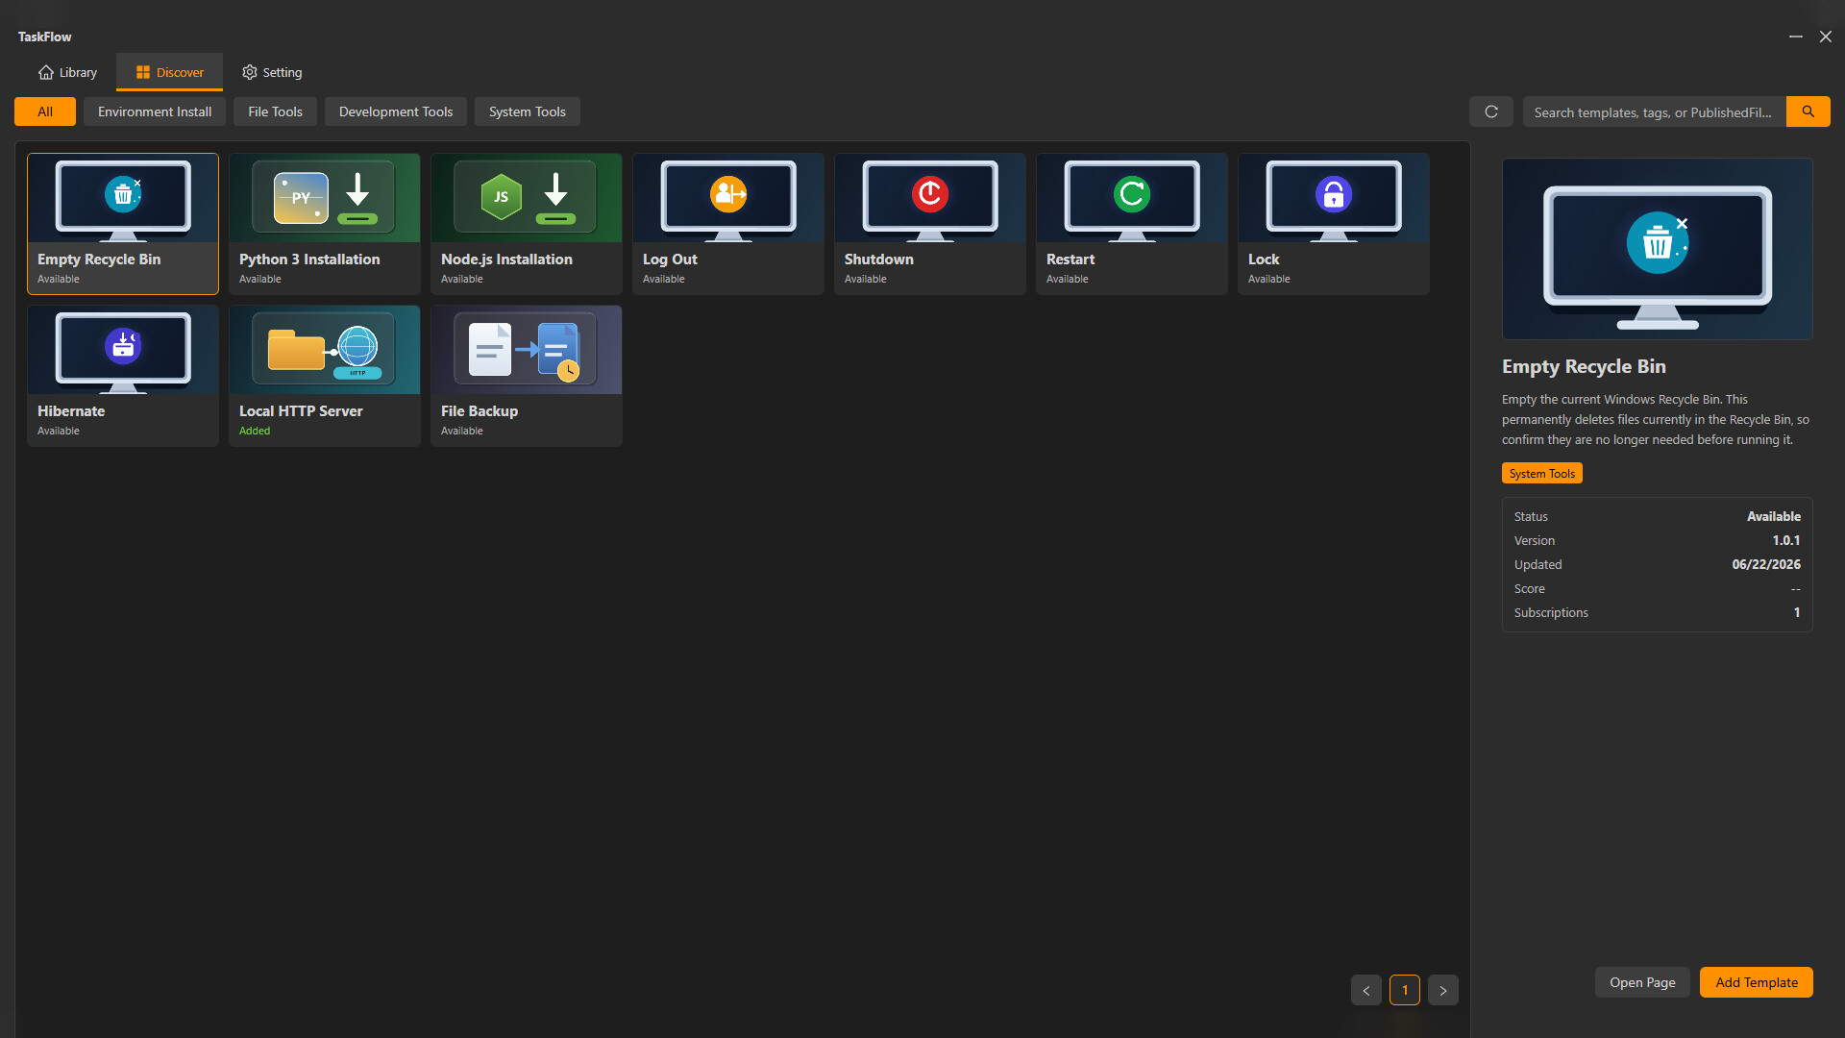
Task: Click the Score row label
Action: pos(1529,588)
